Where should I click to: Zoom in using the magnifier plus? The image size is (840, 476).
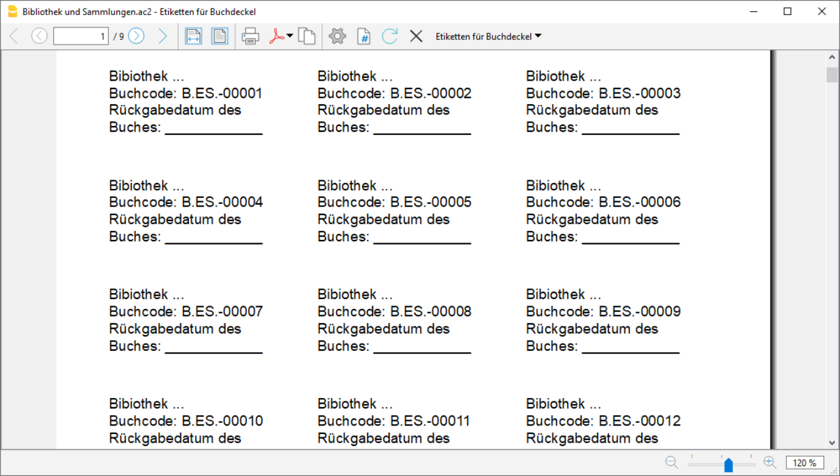[770, 462]
